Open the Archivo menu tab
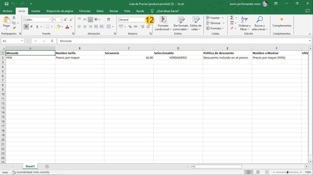 (7, 11)
